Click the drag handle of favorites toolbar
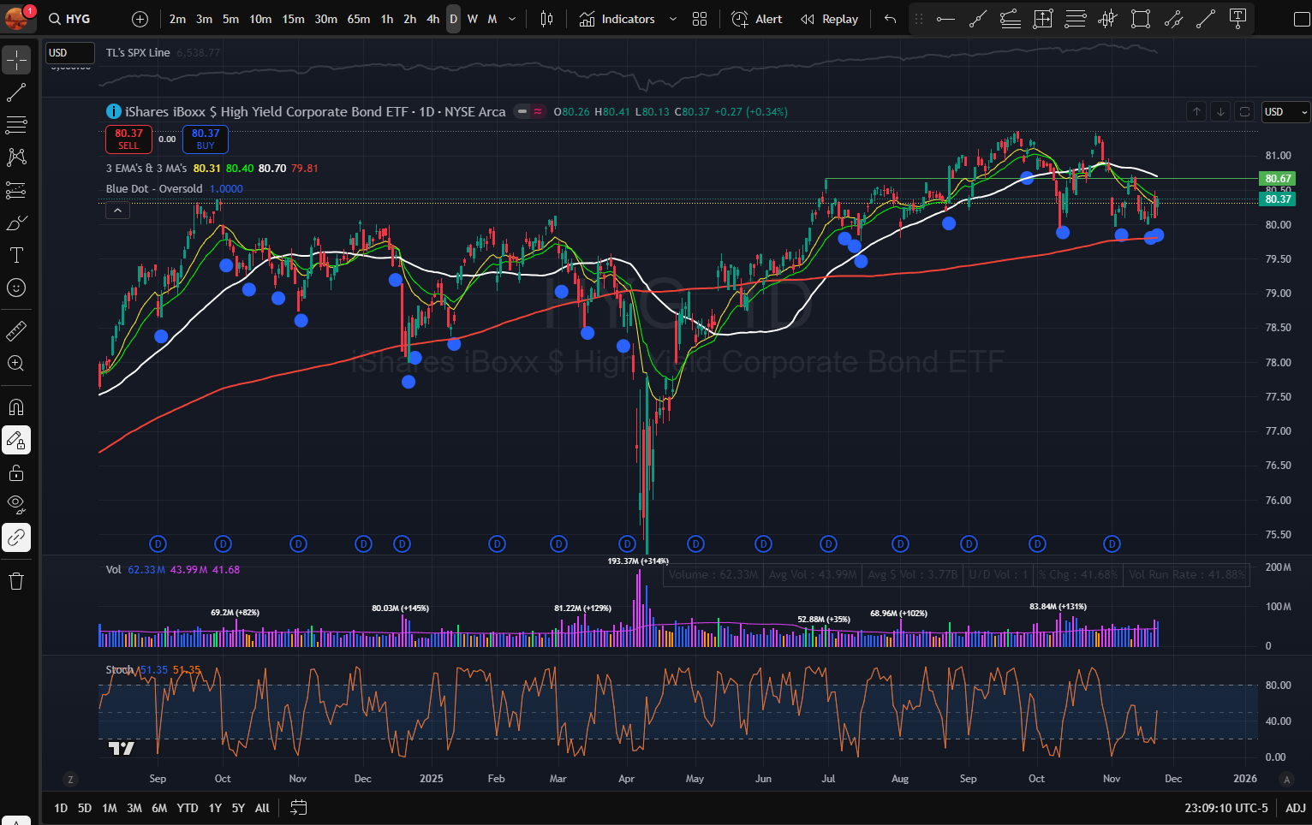1312x825 pixels. [x=919, y=19]
